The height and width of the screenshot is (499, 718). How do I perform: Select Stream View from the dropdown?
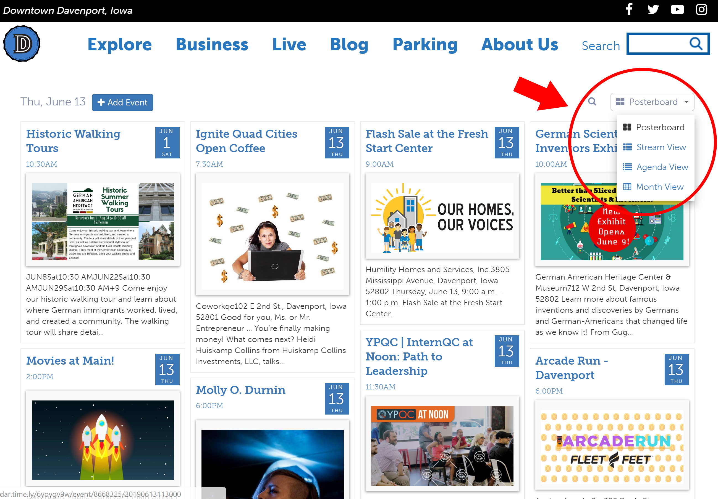point(661,147)
